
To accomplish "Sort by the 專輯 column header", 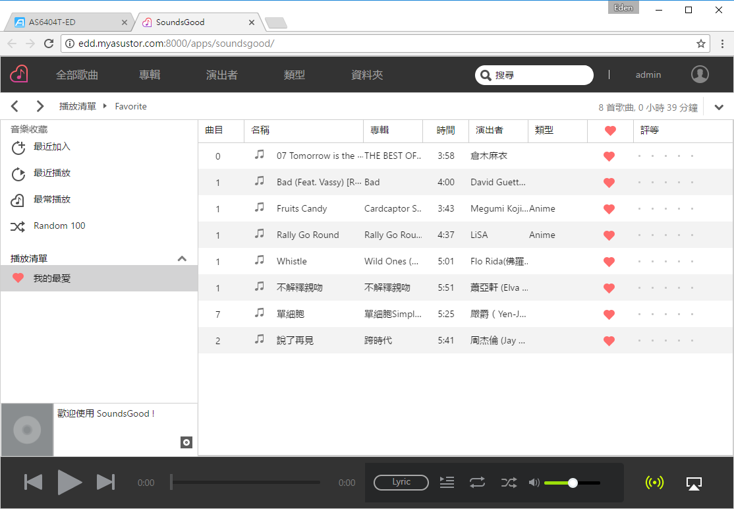I will click(x=393, y=131).
